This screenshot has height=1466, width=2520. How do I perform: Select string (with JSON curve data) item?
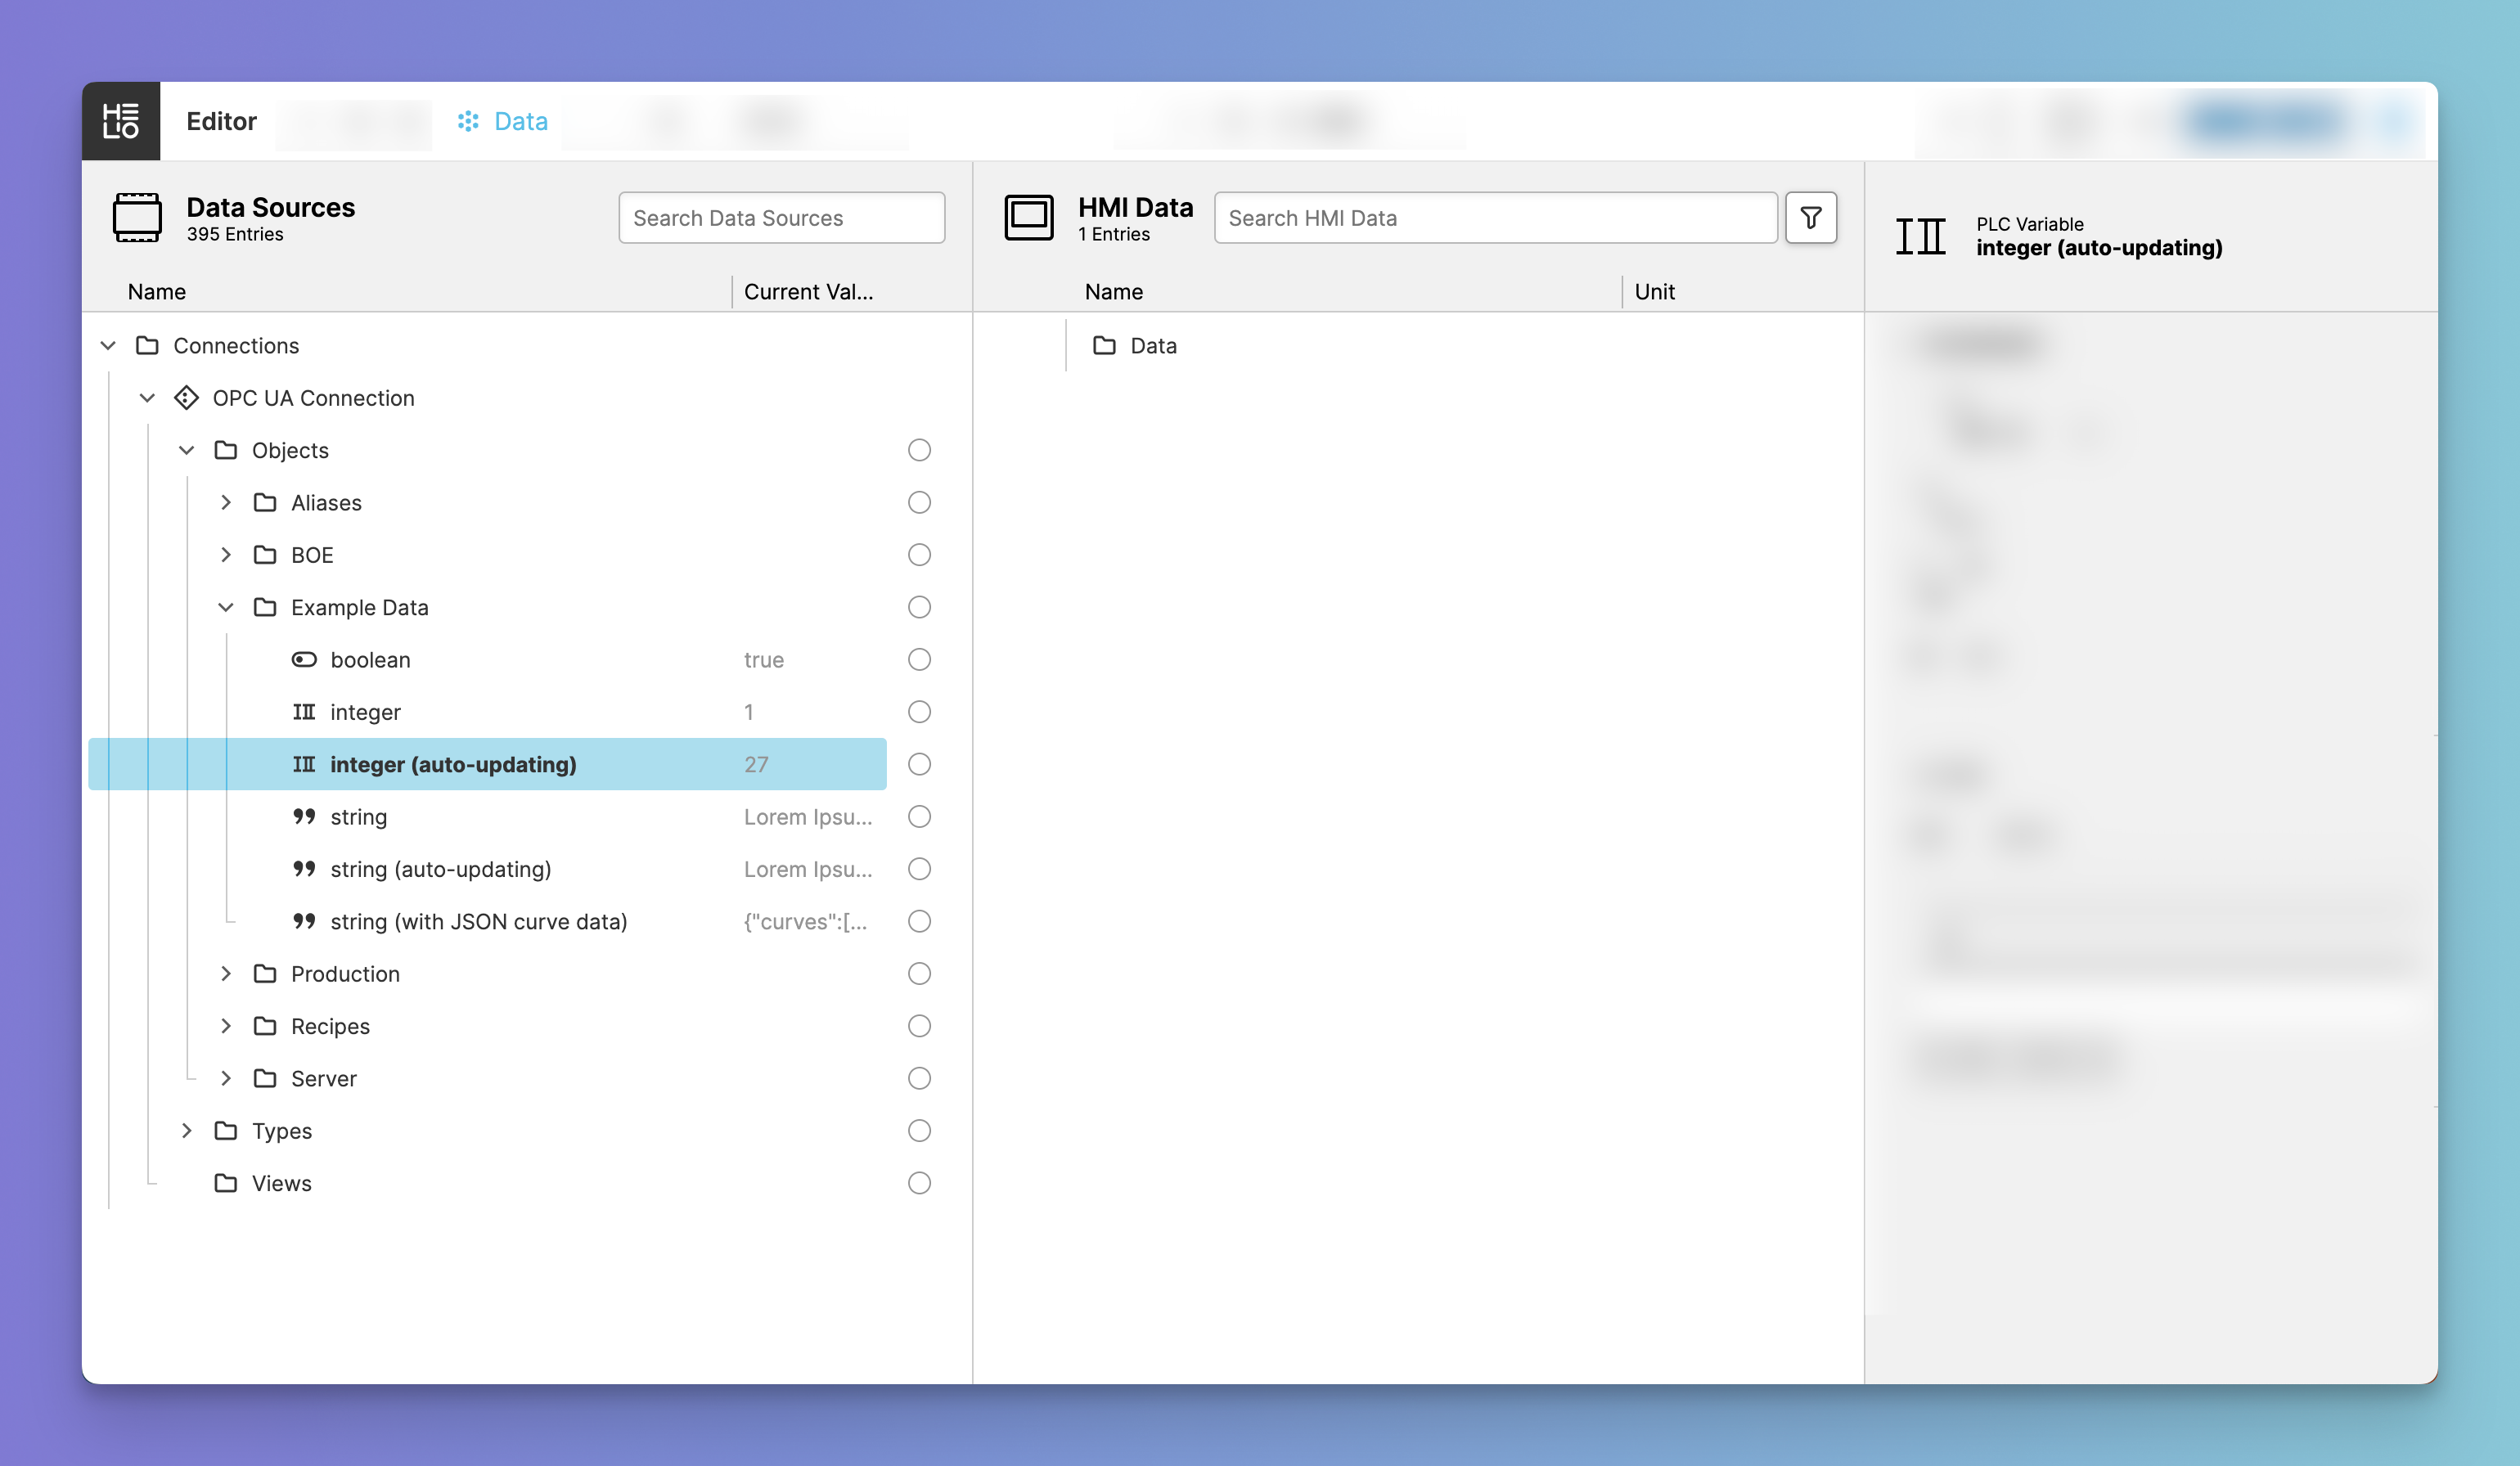pyautogui.click(x=478, y=922)
